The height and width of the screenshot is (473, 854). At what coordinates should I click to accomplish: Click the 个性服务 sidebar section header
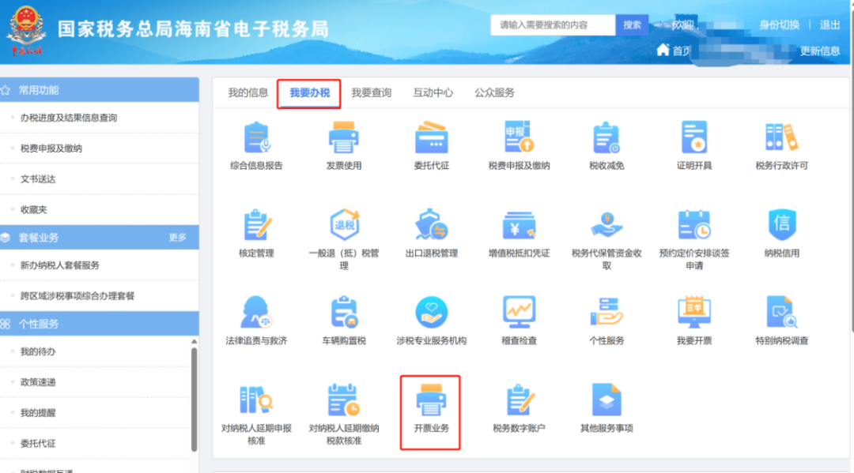pos(99,324)
